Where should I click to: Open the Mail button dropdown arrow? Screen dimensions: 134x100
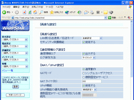(x=88, y=12)
